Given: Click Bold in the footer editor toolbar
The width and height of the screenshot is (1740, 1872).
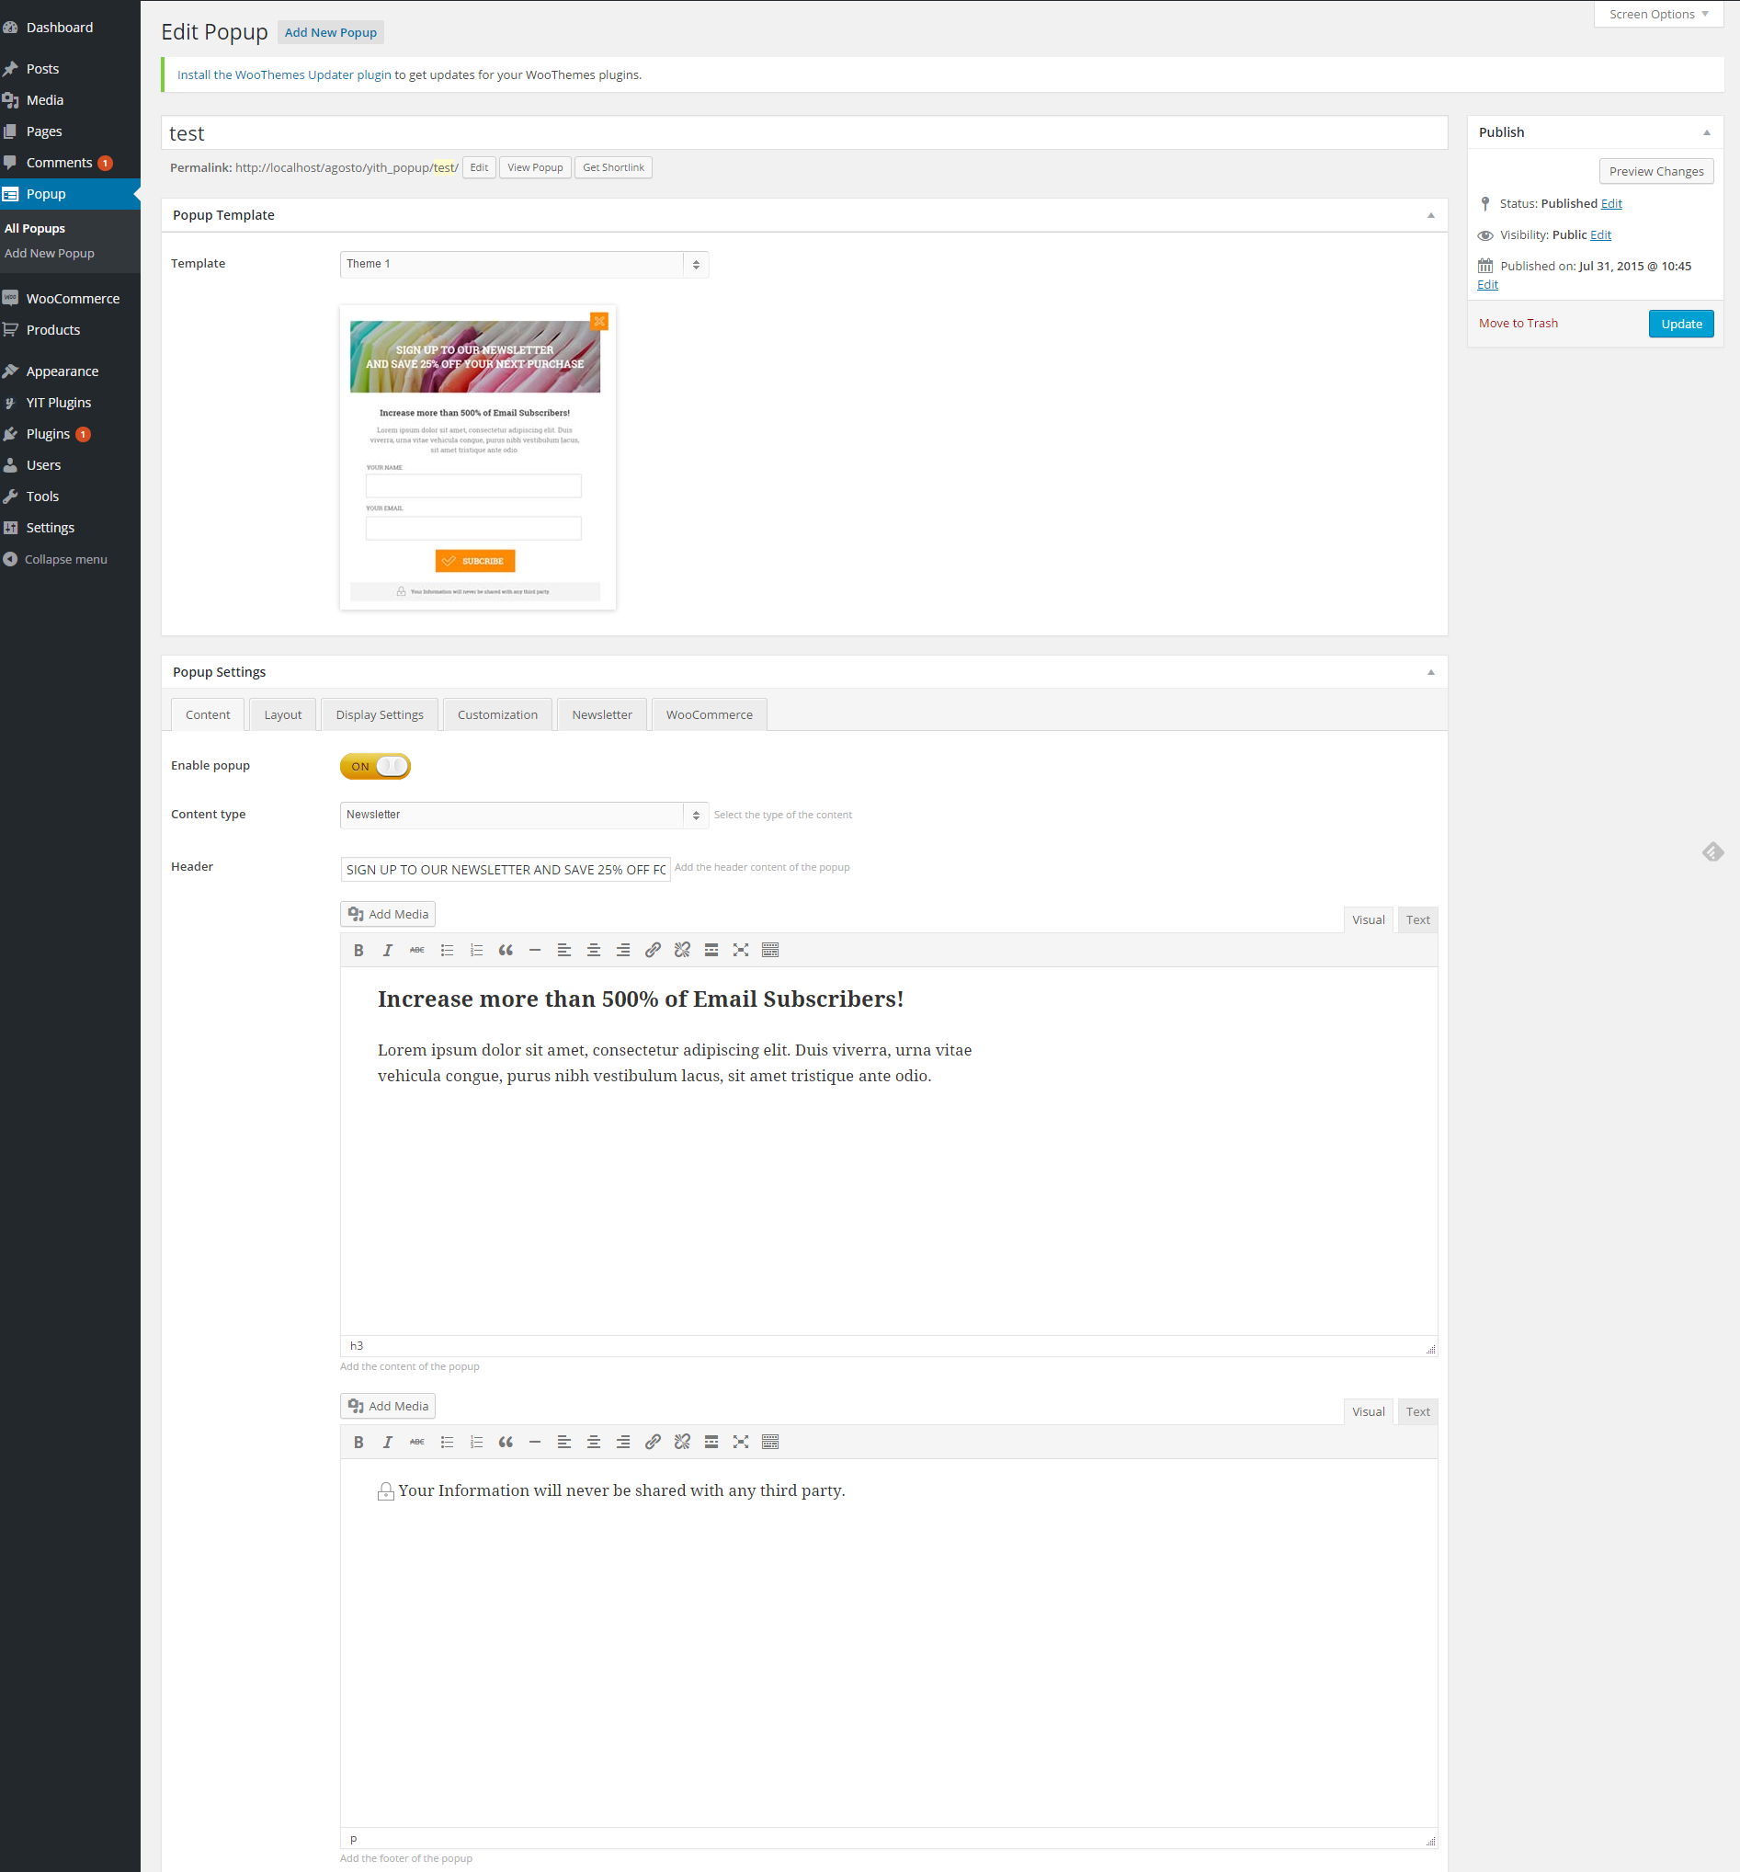Looking at the screenshot, I should (x=358, y=1442).
